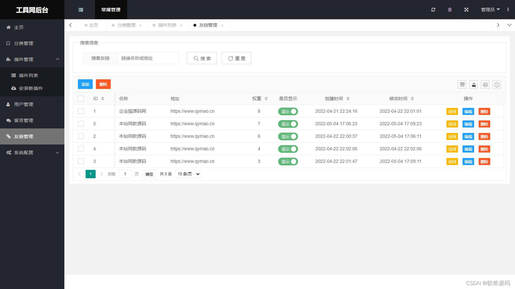
Task: Click 删除 for the ID 3 row
Action: point(484,162)
